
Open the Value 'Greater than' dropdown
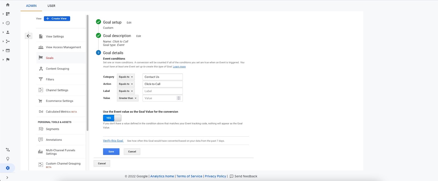point(128,98)
